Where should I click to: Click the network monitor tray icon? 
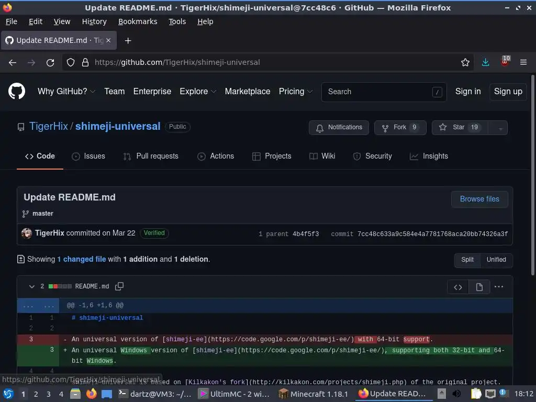(490, 394)
